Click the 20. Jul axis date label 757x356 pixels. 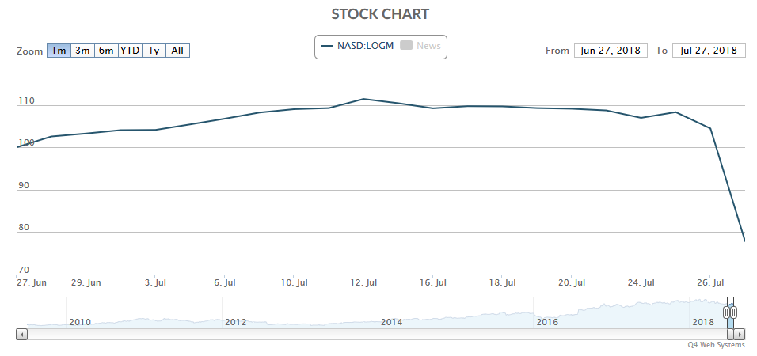(x=571, y=282)
